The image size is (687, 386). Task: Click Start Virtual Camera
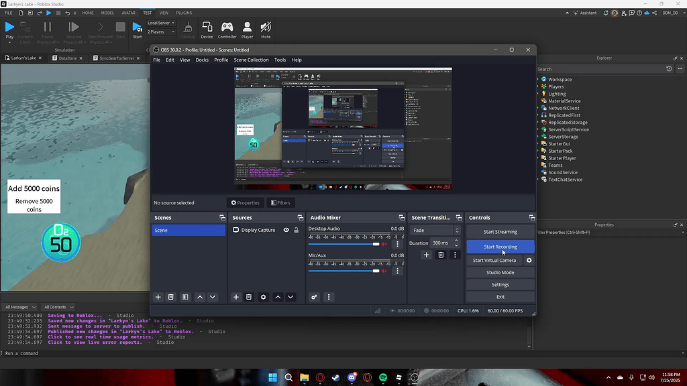[494, 261]
